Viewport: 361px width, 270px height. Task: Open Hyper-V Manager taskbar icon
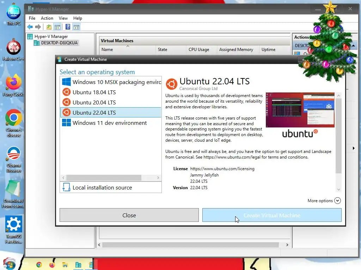[78, 265]
